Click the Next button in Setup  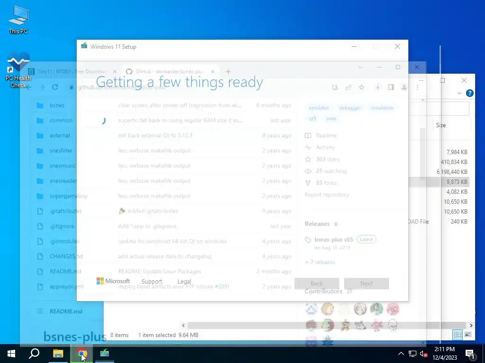[x=367, y=284]
